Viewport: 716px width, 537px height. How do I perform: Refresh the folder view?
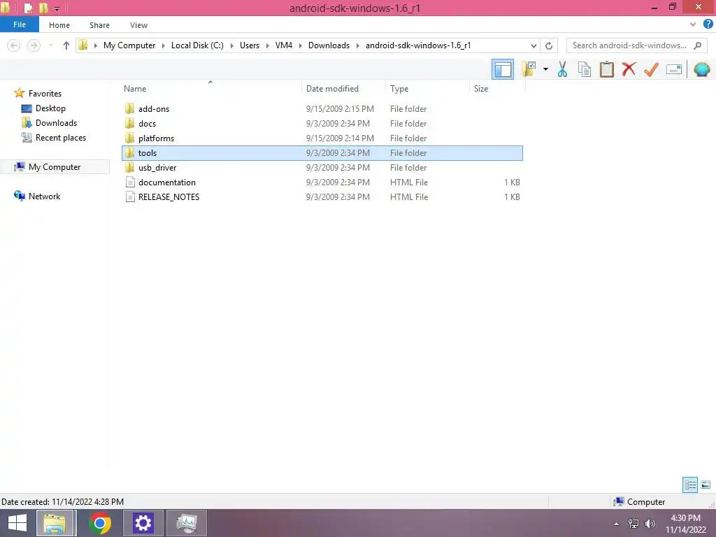tap(549, 45)
